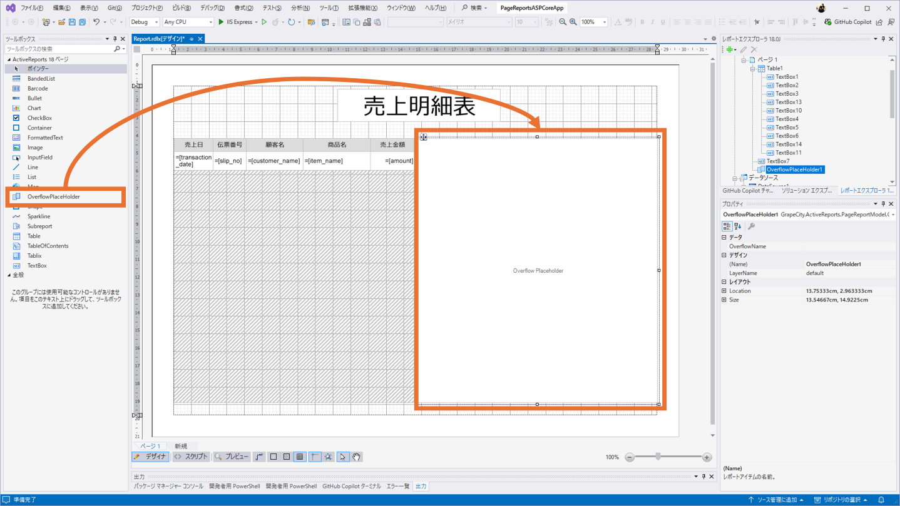Click the zoom in plus button
900x506 pixels.
click(x=707, y=457)
